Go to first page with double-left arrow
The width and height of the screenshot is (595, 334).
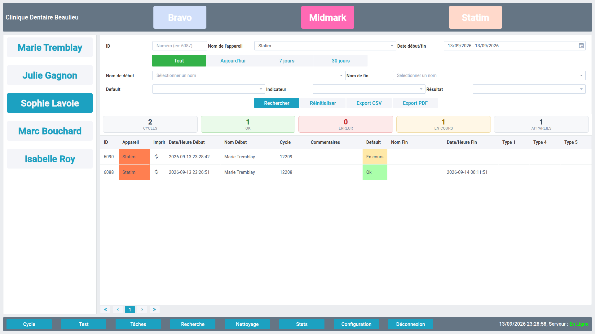point(105,310)
